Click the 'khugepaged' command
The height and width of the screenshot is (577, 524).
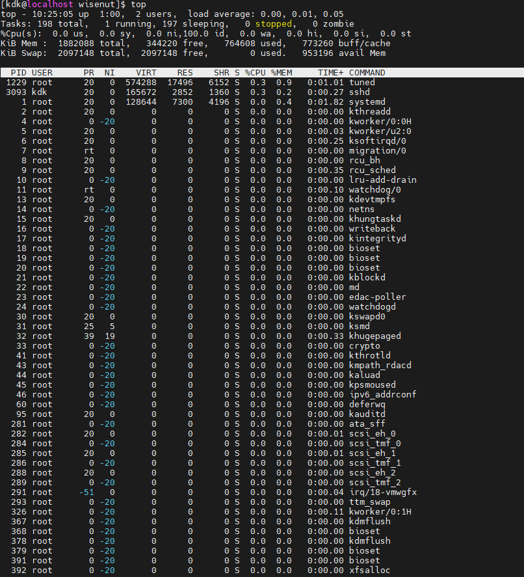coord(375,336)
